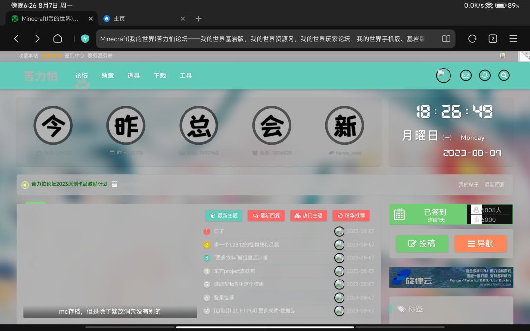Open the forum search magnifier icon
The width and height of the screenshot is (530, 331).
pos(503,76)
